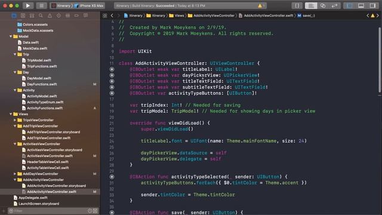Viewport: 382px width, 215px height.
Task: Open the Itinerary scheme selector
Action: (61, 5)
